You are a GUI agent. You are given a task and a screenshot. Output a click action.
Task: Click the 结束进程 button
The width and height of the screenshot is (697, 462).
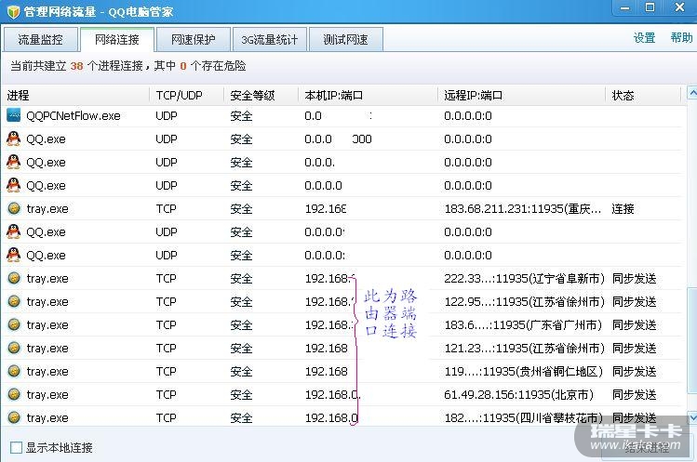pos(647,448)
